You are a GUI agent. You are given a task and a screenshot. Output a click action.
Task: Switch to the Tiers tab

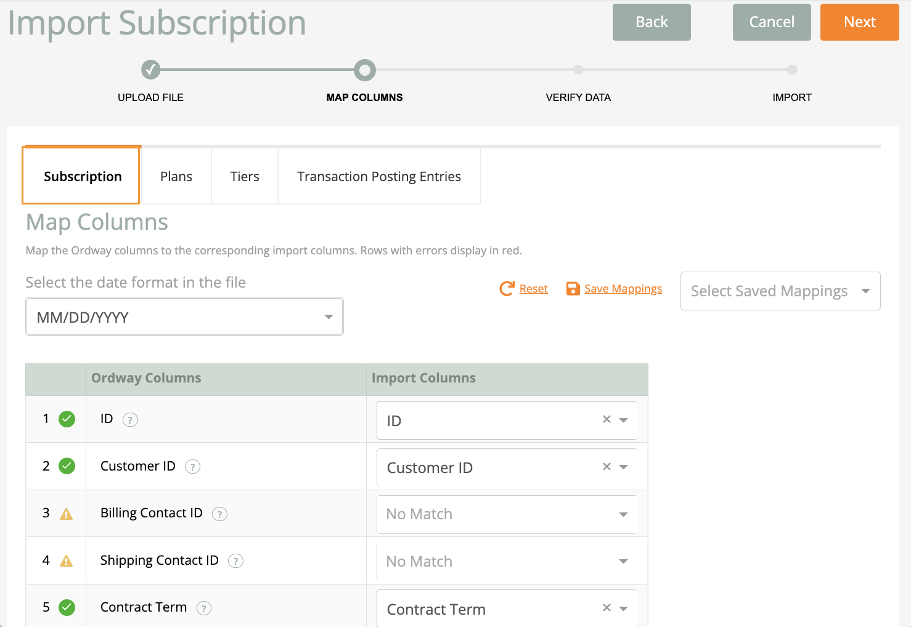click(x=245, y=176)
